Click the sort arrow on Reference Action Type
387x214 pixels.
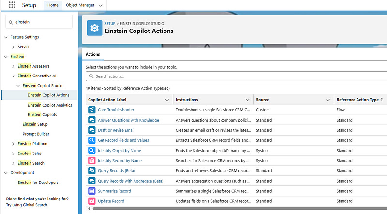pyautogui.click(x=382, y=100)
